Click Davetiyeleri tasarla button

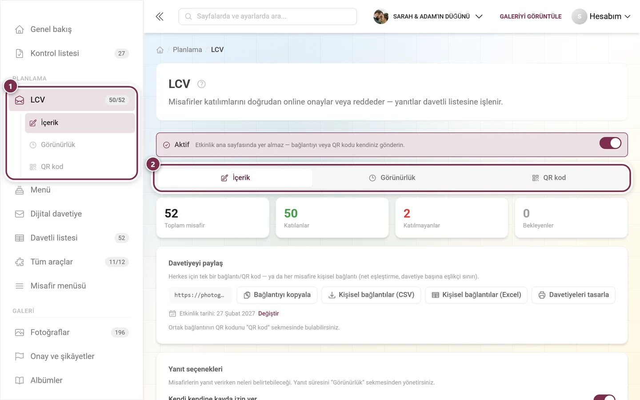(573, 295)
